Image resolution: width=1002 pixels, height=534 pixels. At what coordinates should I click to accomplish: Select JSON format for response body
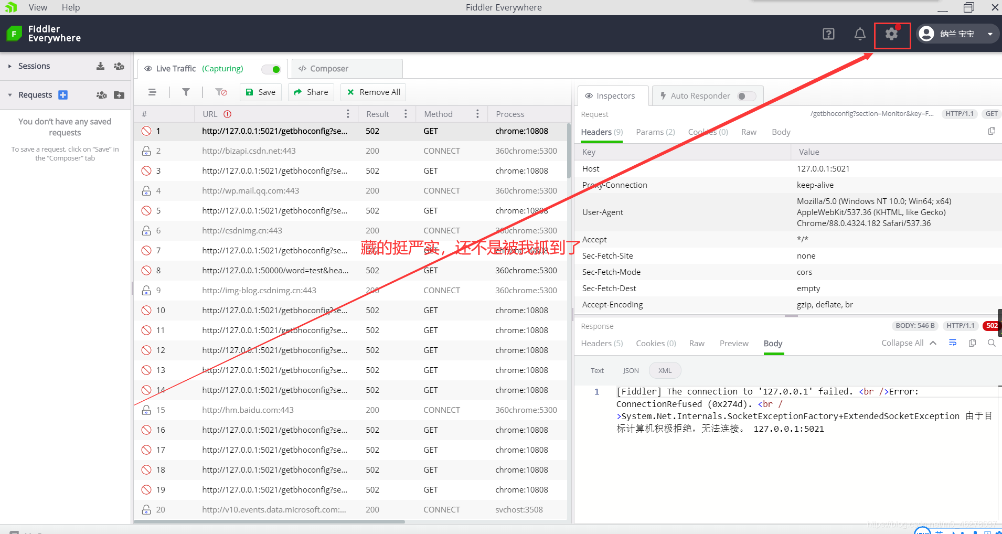[631, 371]
